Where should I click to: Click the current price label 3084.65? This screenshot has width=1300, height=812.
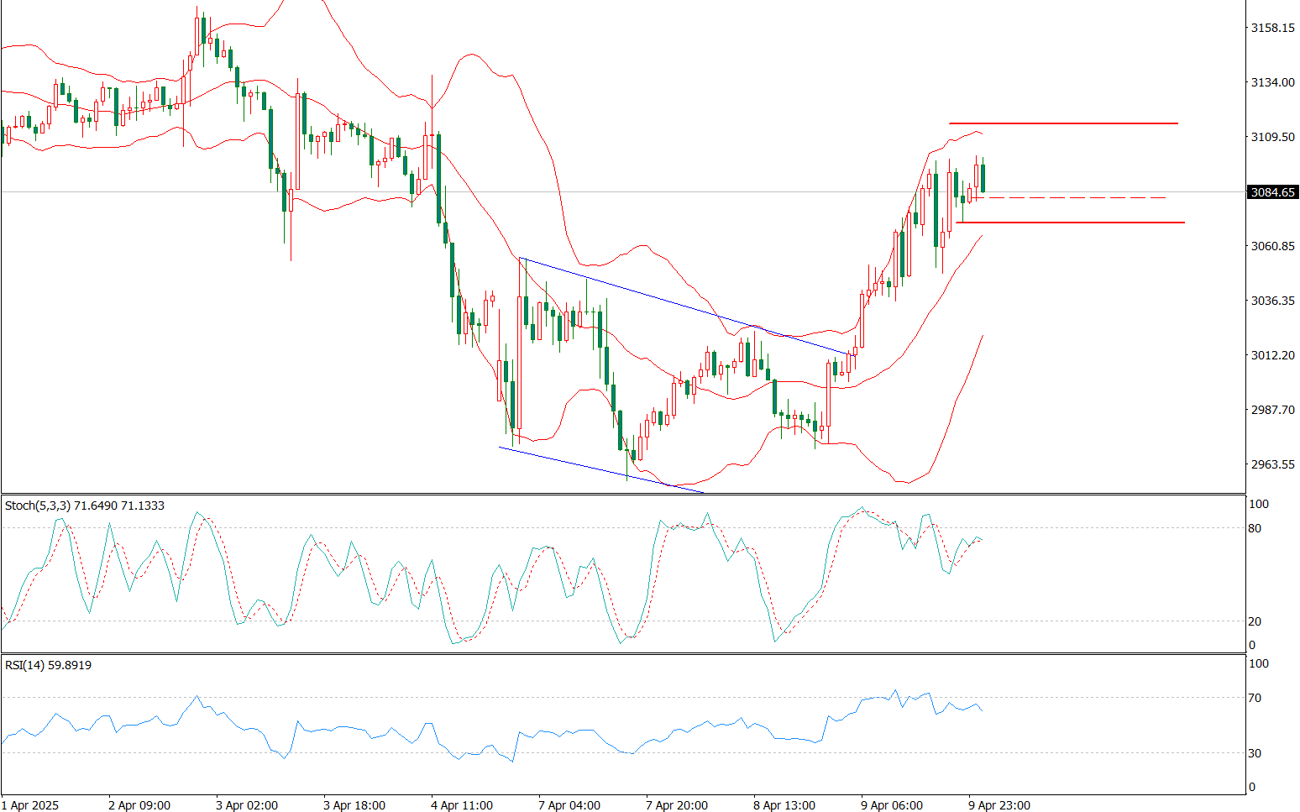tap(1273, 192)
